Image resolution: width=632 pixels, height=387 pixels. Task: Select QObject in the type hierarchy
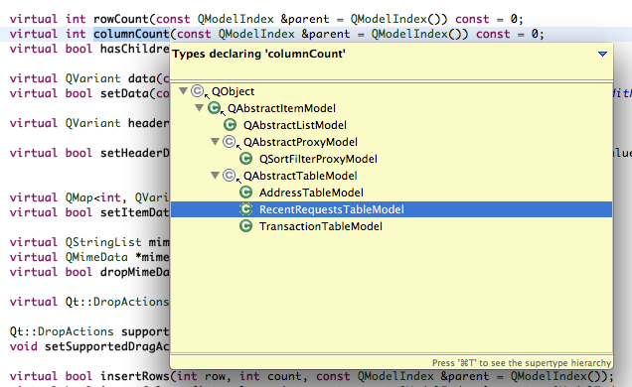click(x=233, y=91)
